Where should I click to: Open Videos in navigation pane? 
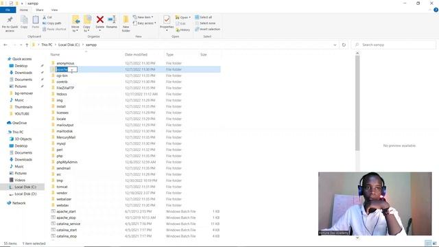click(x=20, y=180)
